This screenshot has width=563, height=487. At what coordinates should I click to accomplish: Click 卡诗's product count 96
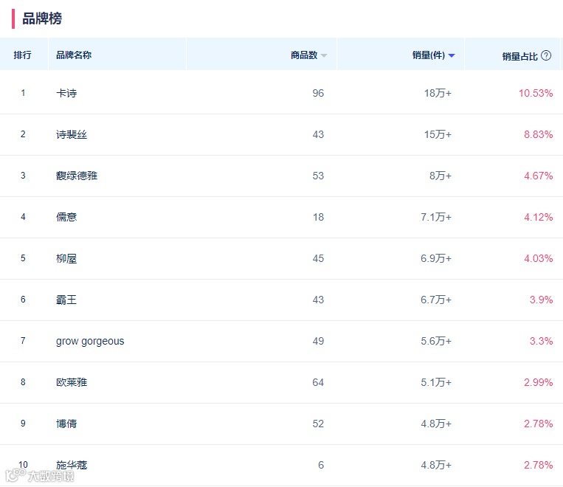318,93
